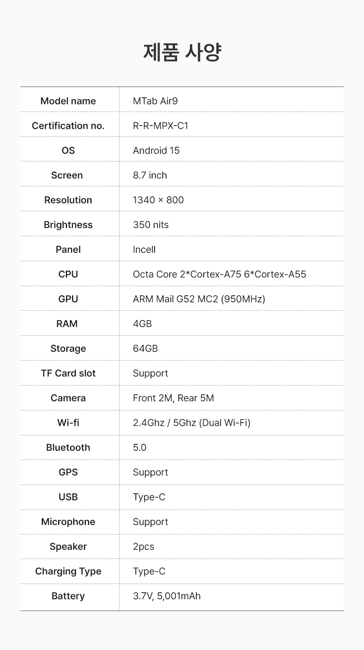Click the MTab Air9 value
Viewport: 364px width, 650px height.
[155, 101]
